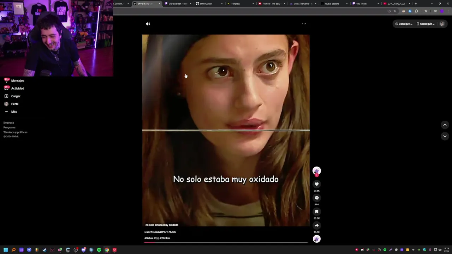Click 'Conseguir...' app button
The width and height of the screenshot is (452, 254).
426,24
